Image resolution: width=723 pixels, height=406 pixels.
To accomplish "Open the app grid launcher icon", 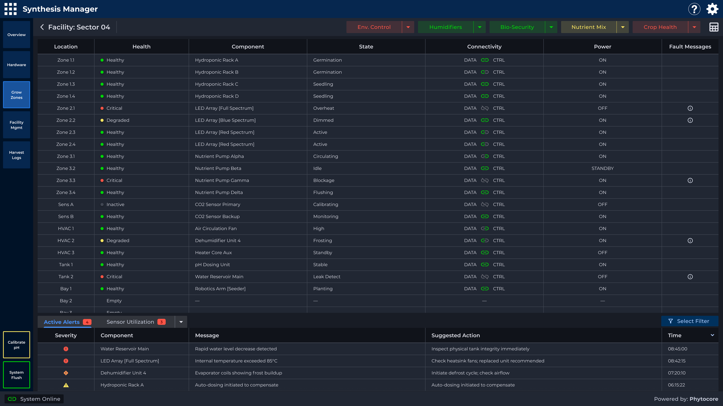I will [10, 9].
